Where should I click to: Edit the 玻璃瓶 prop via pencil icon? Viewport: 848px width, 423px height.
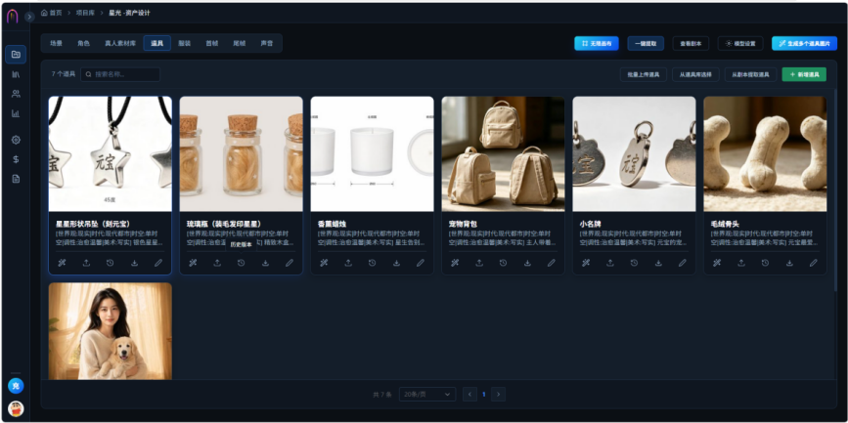tap(290, 263)
